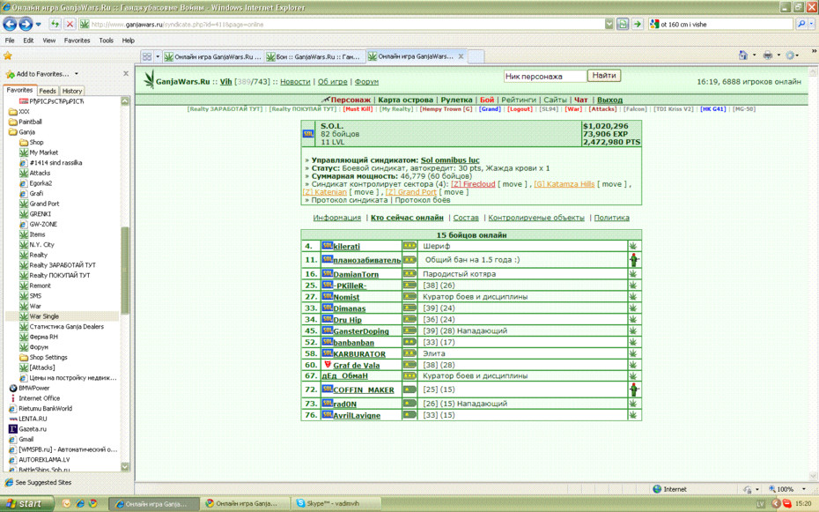Open the Favorites star icon
Screen dimensions: 819x512
click(7, 56)
